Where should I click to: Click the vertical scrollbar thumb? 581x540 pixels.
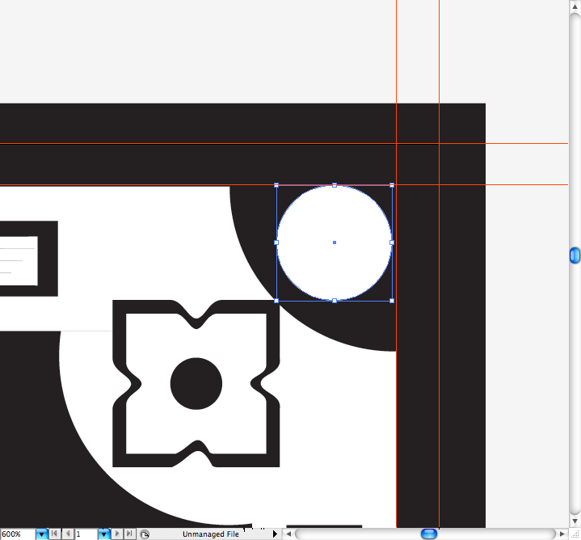pos(575,255)
